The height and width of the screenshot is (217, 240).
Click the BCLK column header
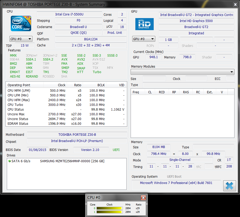coord(94,85)
